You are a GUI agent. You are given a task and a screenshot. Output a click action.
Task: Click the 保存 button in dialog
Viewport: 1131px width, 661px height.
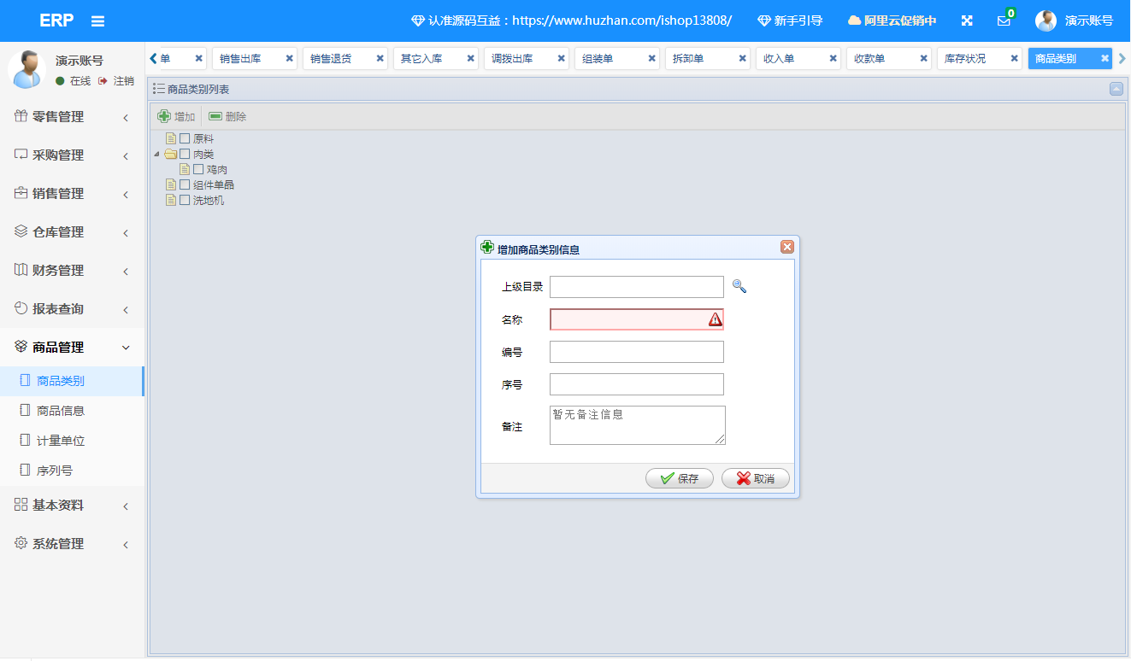point(679,479)
